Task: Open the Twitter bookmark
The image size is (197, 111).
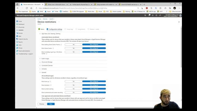Action: coord(55,11)
